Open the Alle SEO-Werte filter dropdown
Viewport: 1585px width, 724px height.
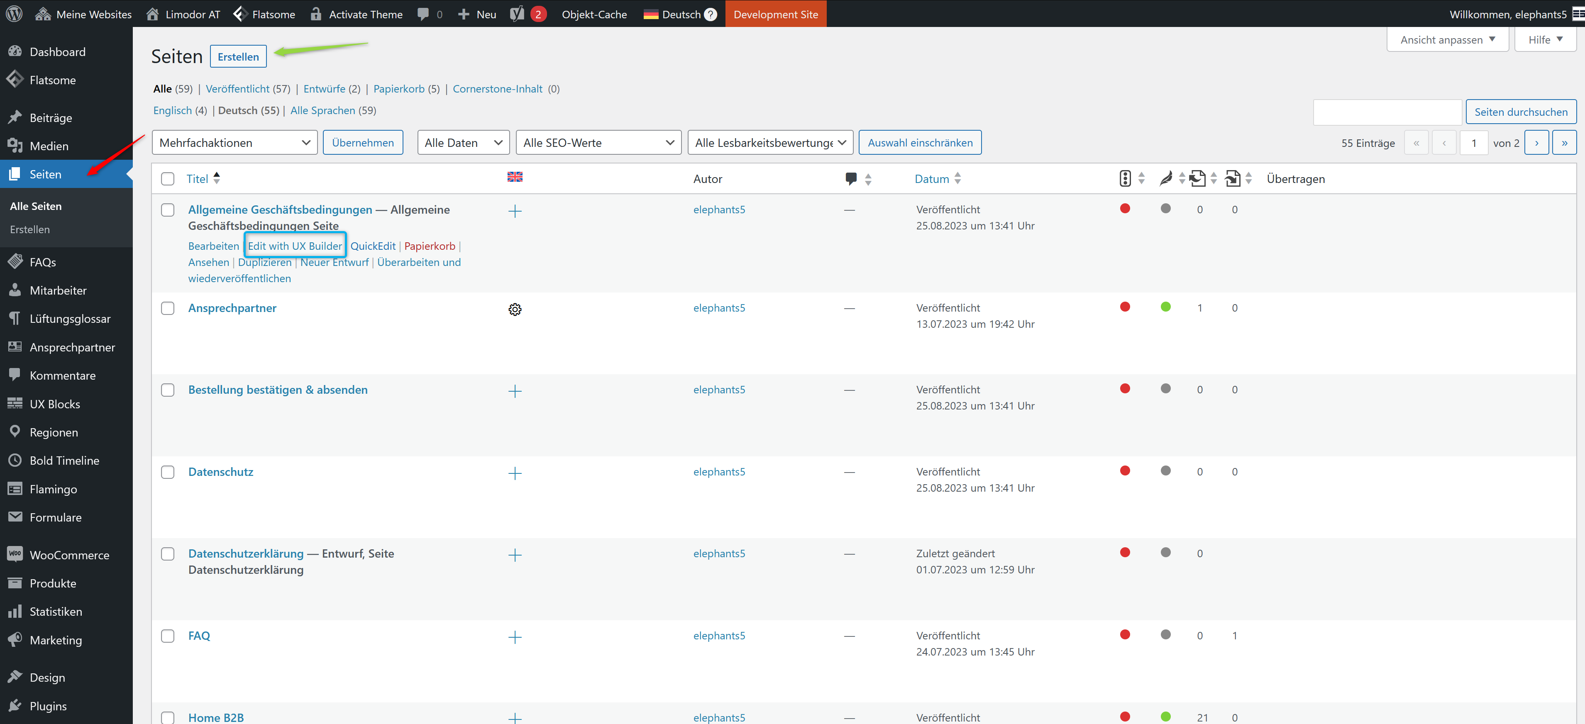tap(598, 143)
